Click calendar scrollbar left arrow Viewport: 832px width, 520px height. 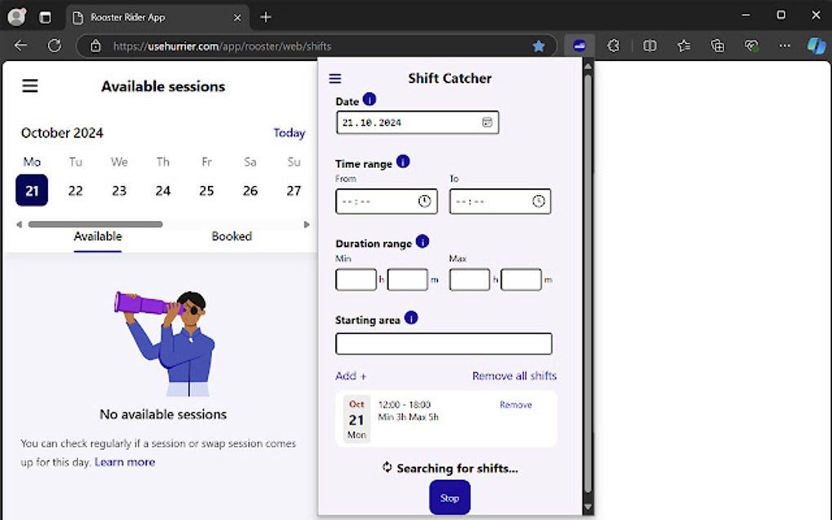click(x=19, y=224)
